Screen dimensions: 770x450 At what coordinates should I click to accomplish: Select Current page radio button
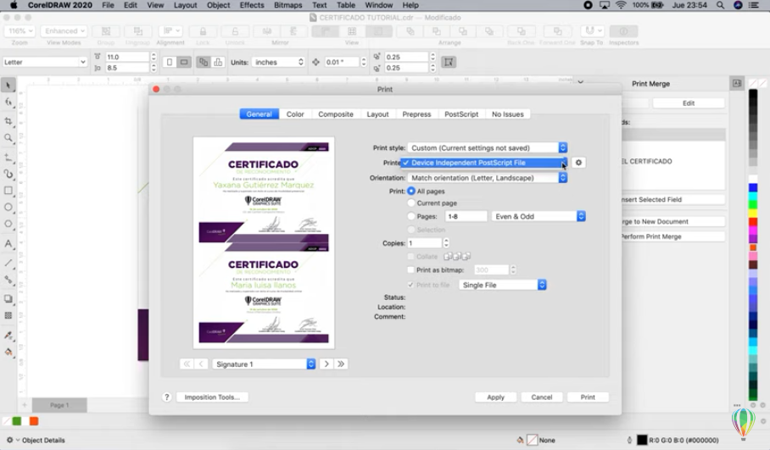(x=411, y=203)
